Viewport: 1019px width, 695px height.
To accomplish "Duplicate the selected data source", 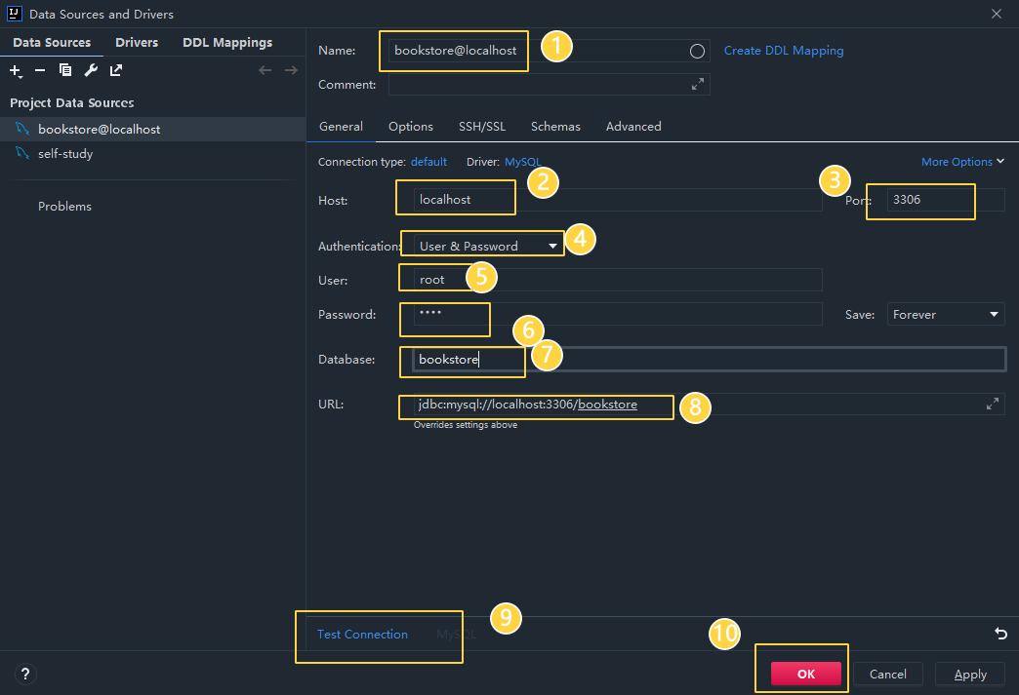I will point(65,70).
